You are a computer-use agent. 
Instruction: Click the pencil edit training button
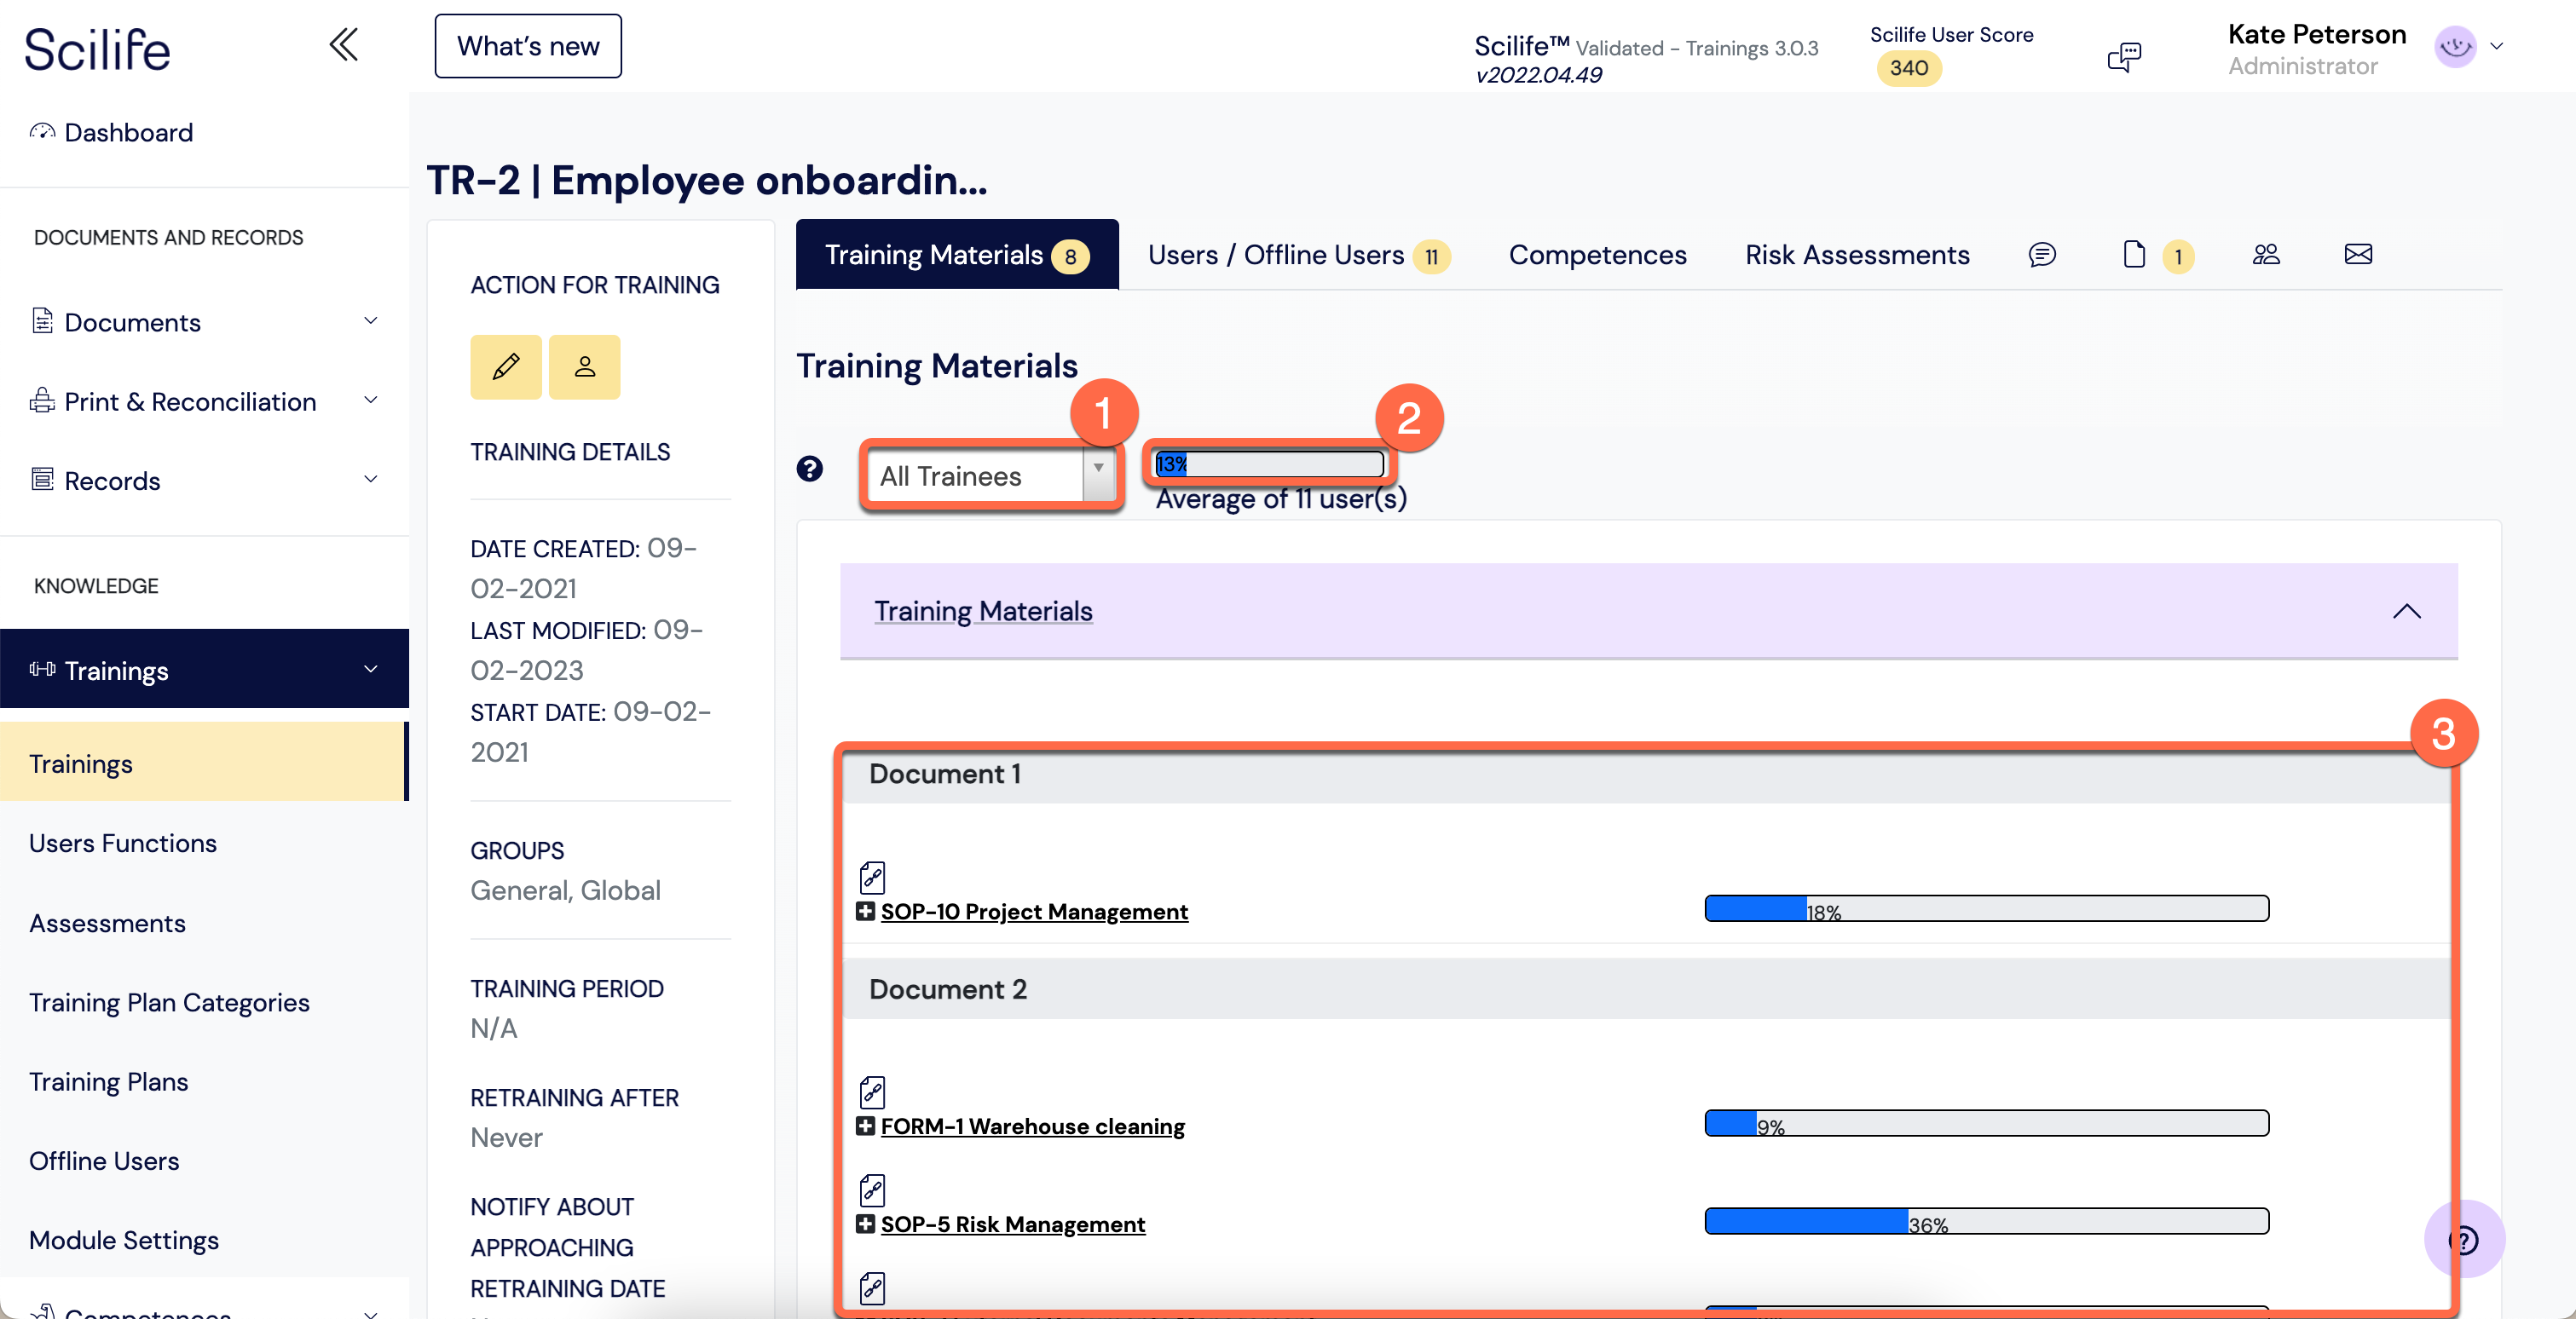coord(506,366)
